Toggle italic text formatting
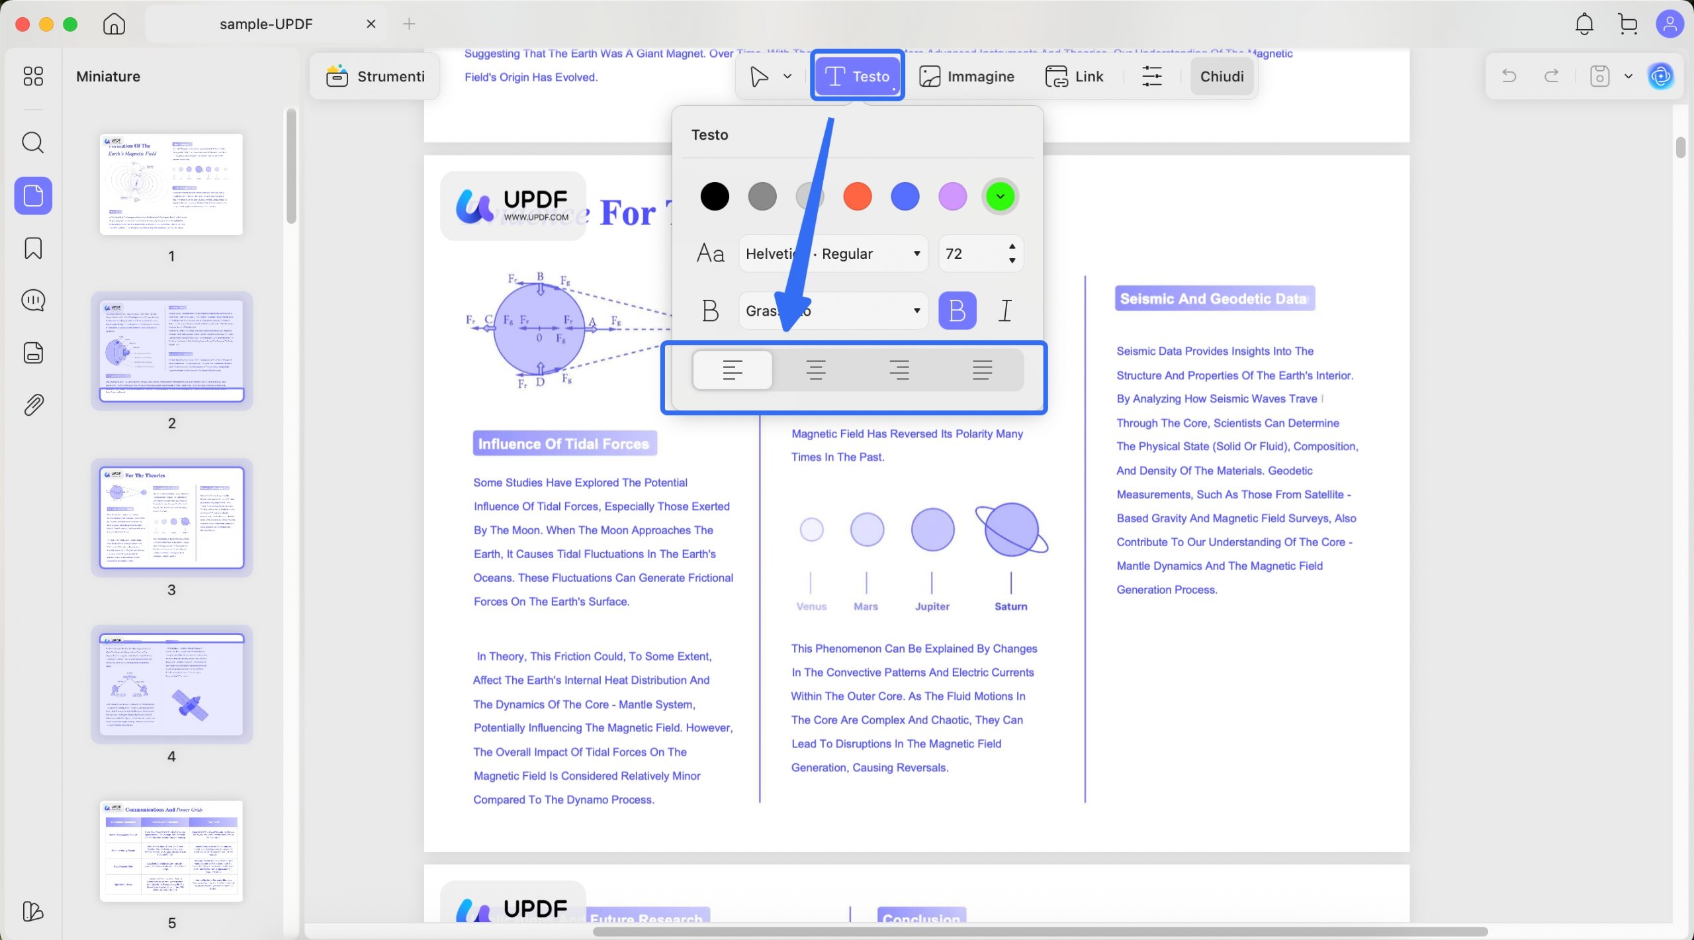This screenshot has height=940, width=1694. point(1004,310)
